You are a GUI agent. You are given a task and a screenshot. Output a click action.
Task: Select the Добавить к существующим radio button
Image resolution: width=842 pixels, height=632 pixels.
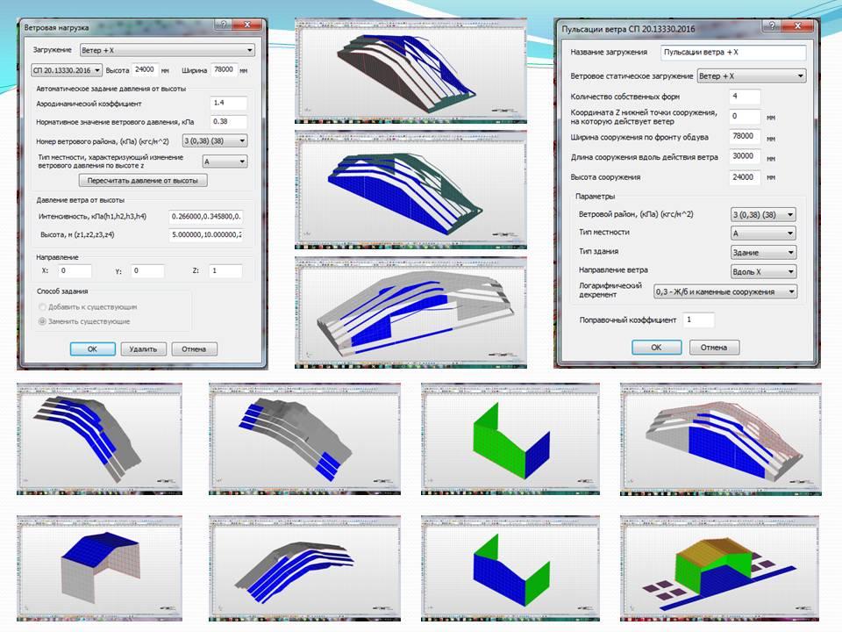[x=44, y=307]
